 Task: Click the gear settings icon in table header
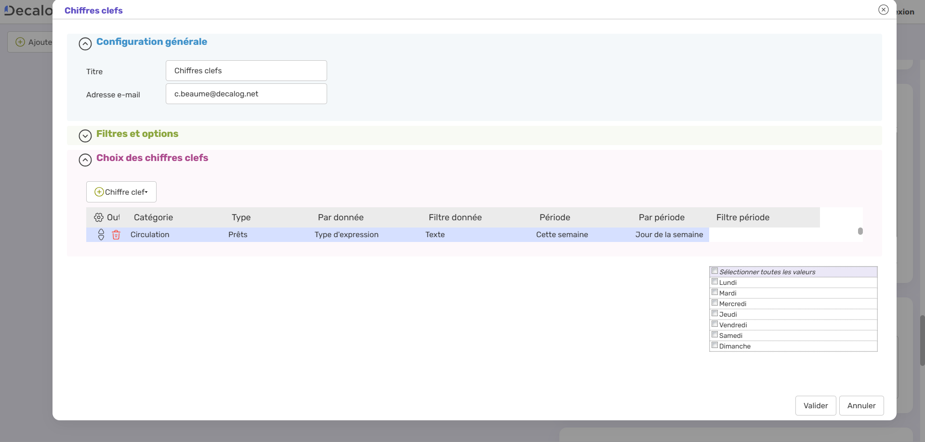(99, 217)
